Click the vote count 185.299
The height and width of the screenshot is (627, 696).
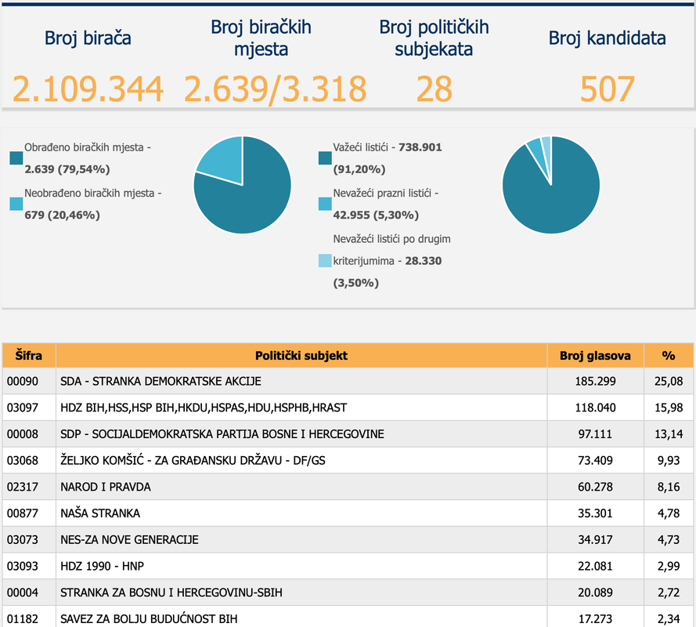point(595,381)
